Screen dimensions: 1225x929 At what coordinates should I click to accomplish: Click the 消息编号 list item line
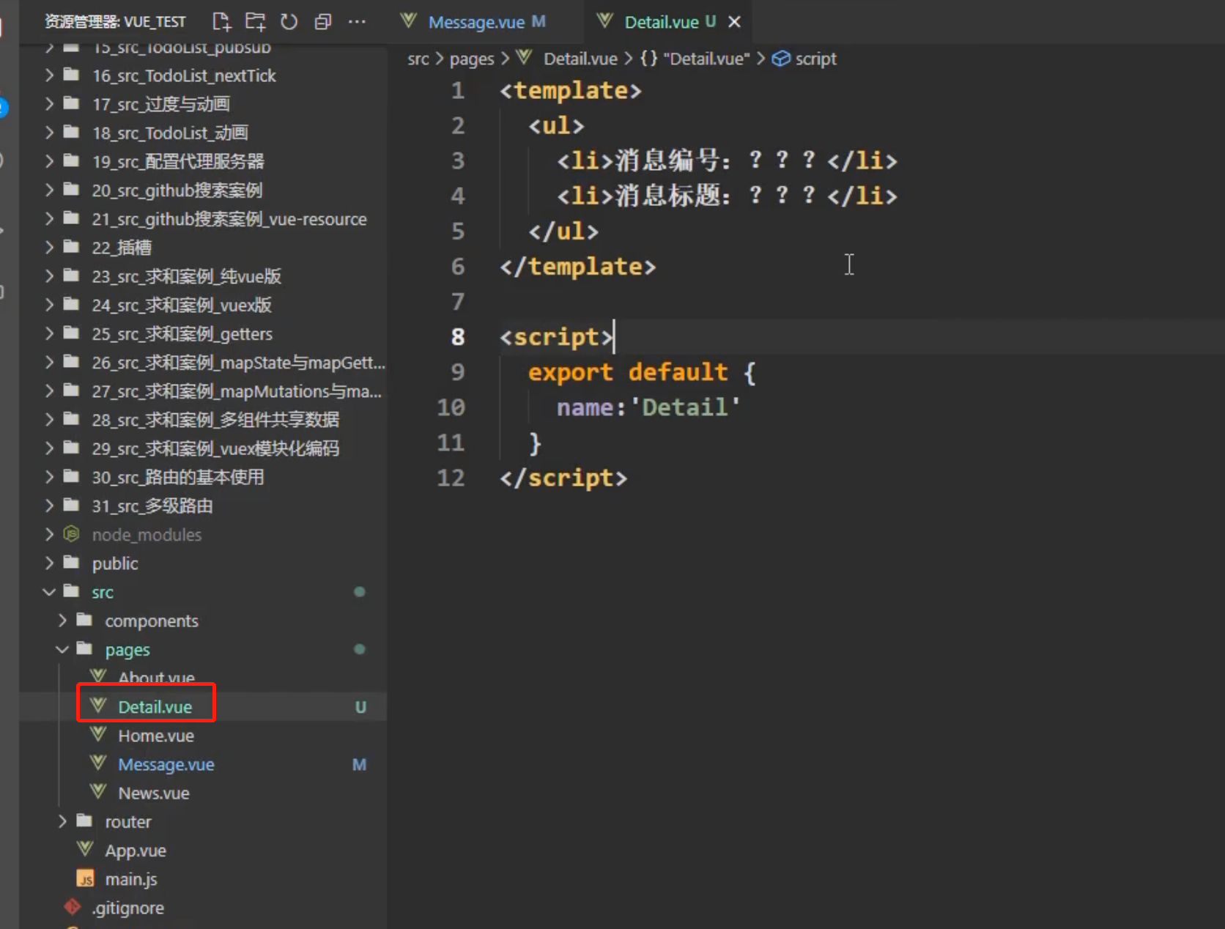click(x=727, y=160)
